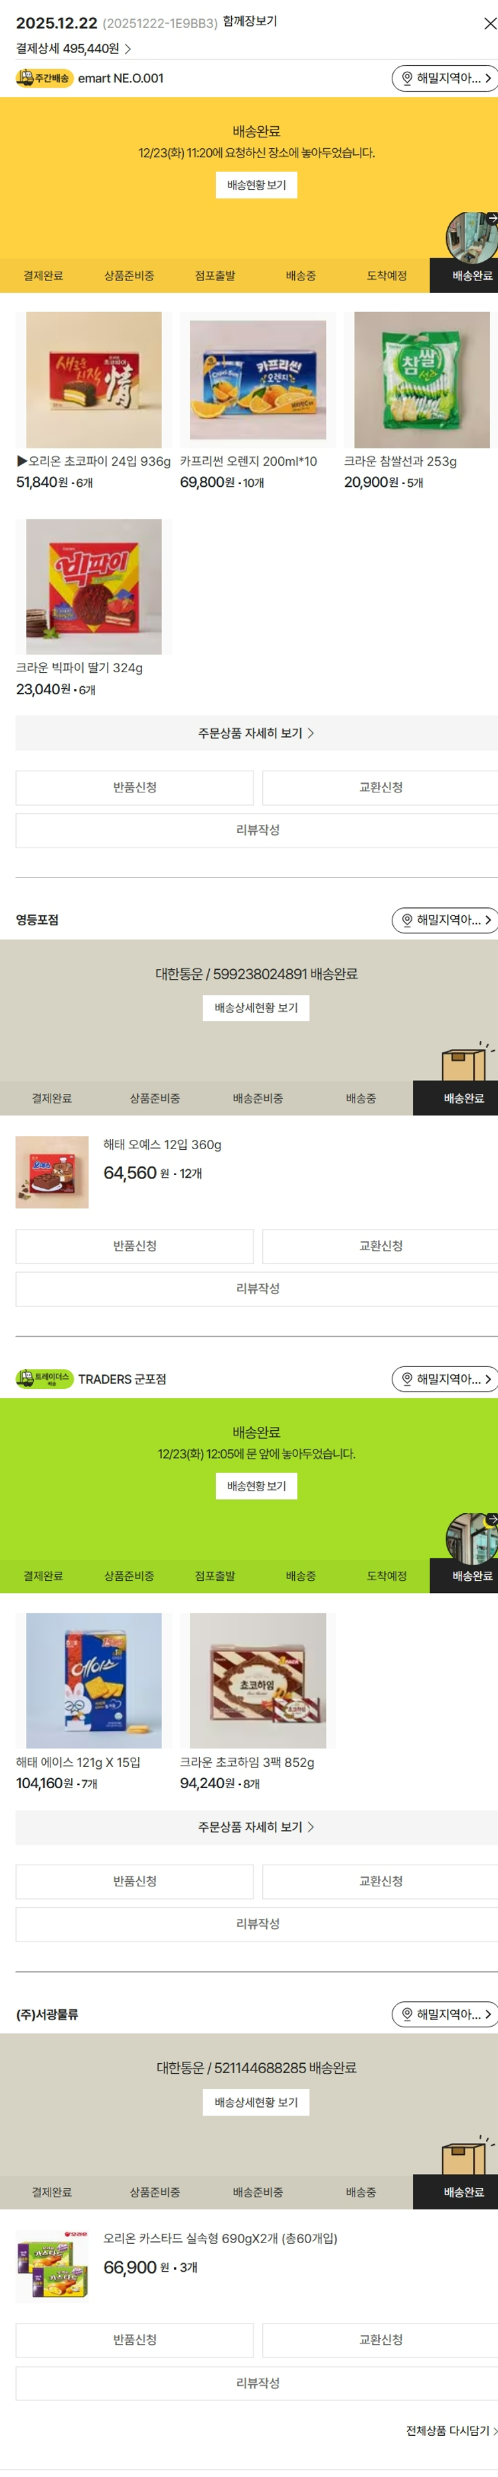Open delivery address chip beside 영등포점
498x2477 pixels.
tap(444, 919)
